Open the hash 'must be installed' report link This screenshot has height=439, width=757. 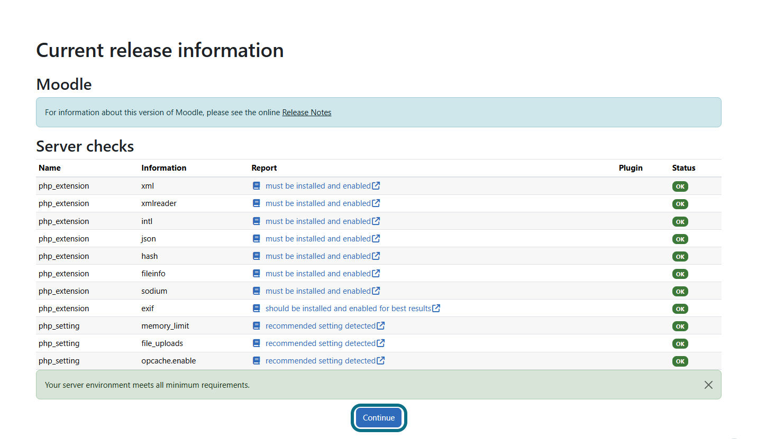(x=318, y=256)
